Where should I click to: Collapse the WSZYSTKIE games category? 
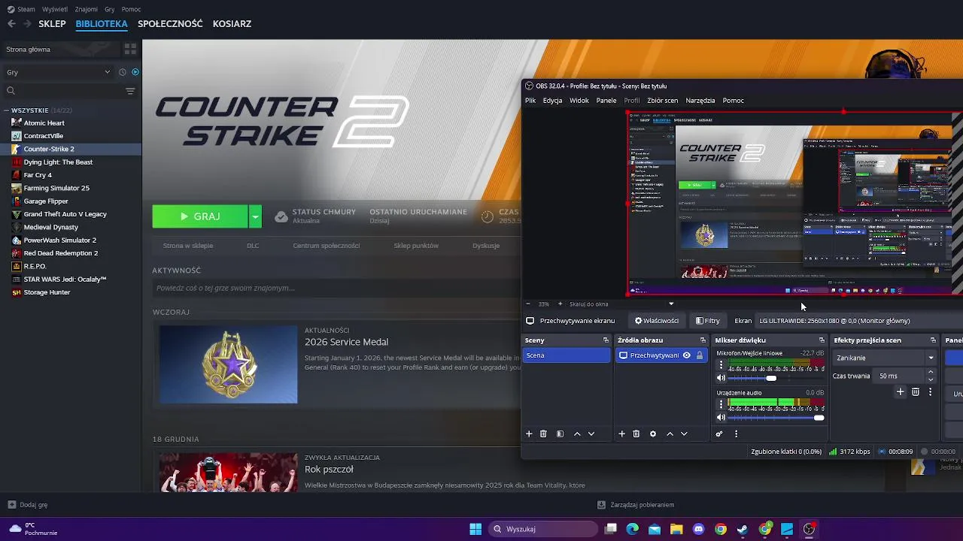click(7, 110)
